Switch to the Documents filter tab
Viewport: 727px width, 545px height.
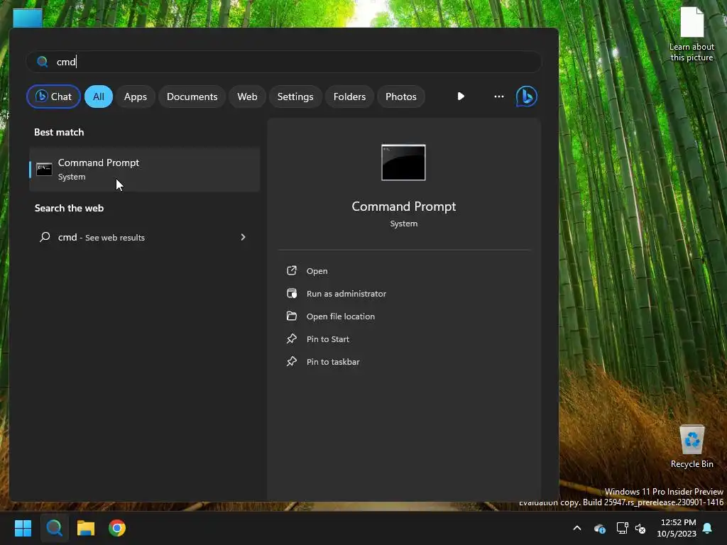point(192,97)
